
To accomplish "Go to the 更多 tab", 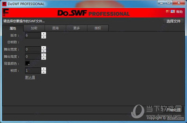I will coord(76,28).
